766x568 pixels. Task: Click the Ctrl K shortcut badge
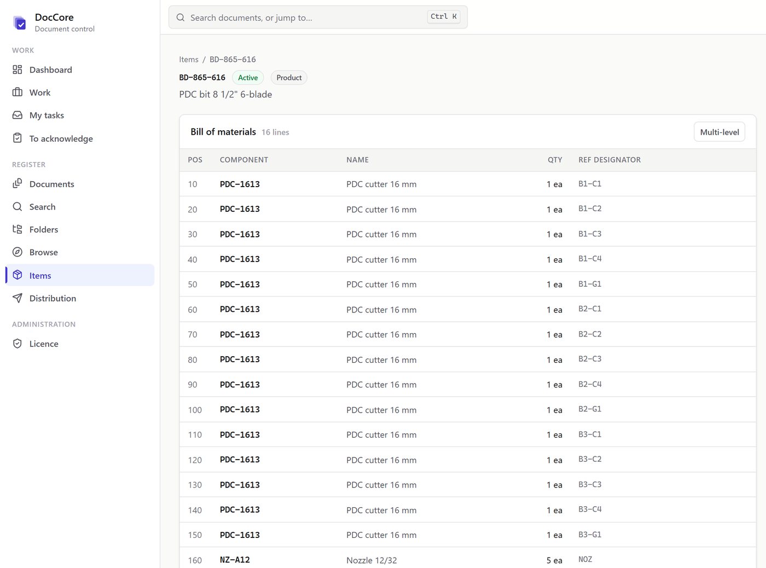click(x=444, y=17)
